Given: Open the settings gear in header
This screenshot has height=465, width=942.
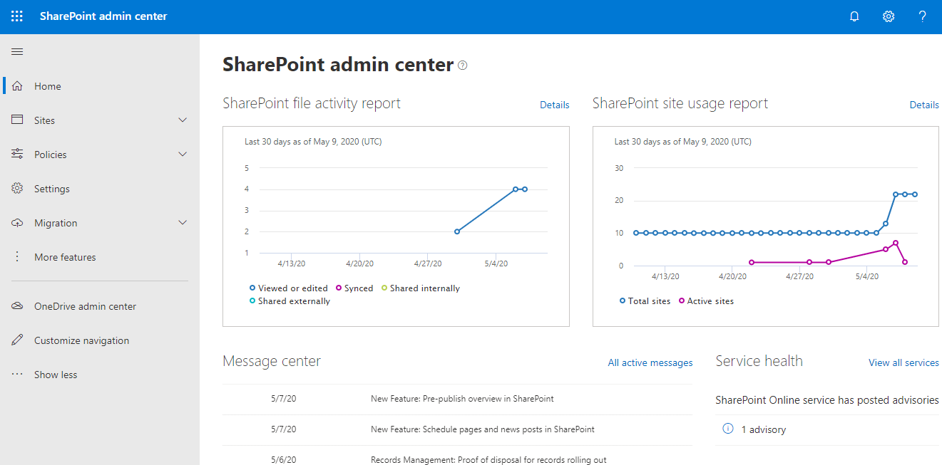Looking at the screenshot, I should coord(889,16).
